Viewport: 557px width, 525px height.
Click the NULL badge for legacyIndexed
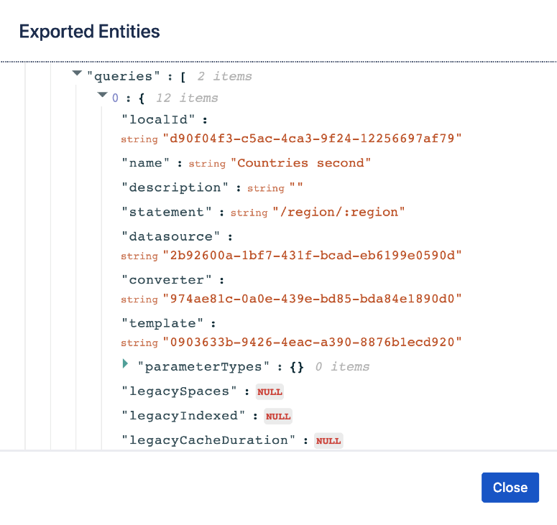point(278,416)
